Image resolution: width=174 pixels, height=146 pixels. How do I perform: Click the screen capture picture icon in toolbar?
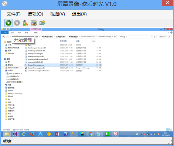pyautogui.click(x=34, y=23)
